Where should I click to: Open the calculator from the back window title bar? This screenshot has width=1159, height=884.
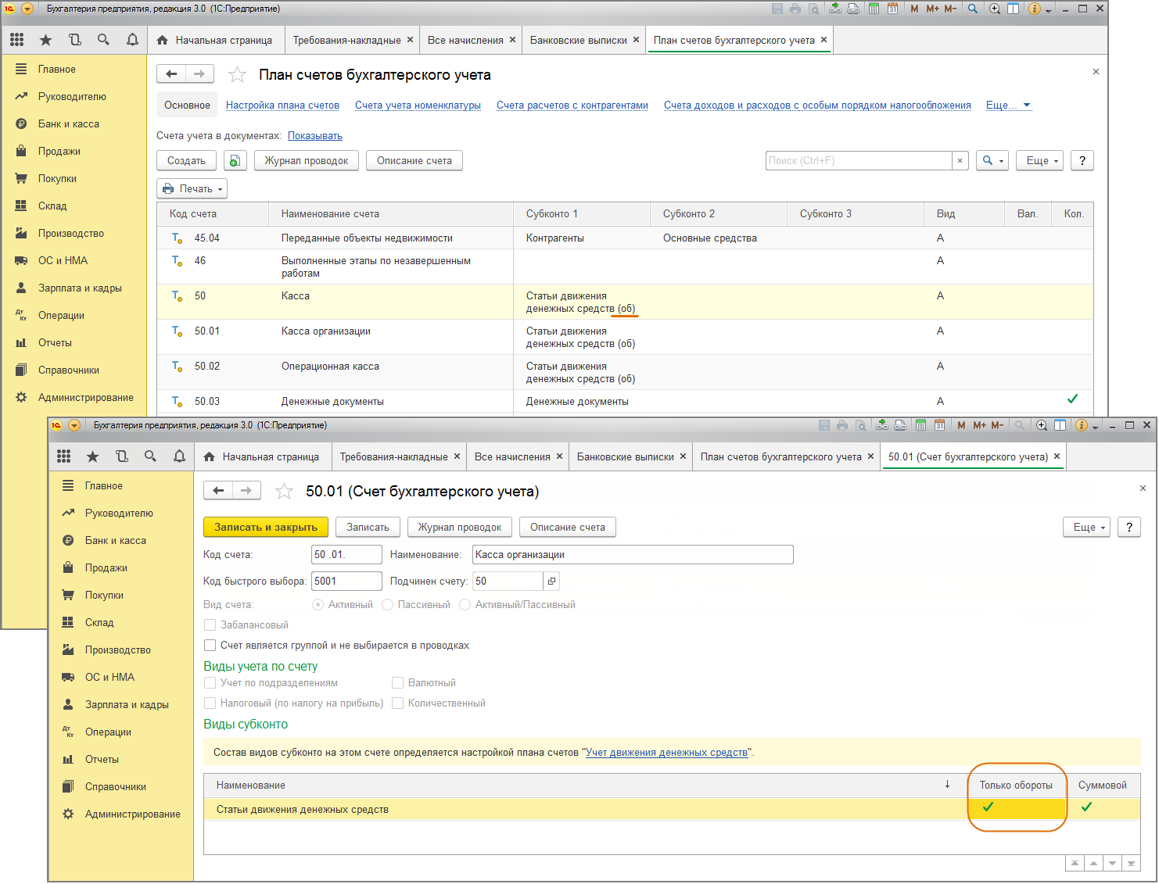click(874, 9)
